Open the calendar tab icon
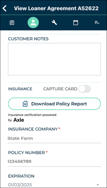The height and width of the screenshot is (188, 107). [x=76, y=23]
